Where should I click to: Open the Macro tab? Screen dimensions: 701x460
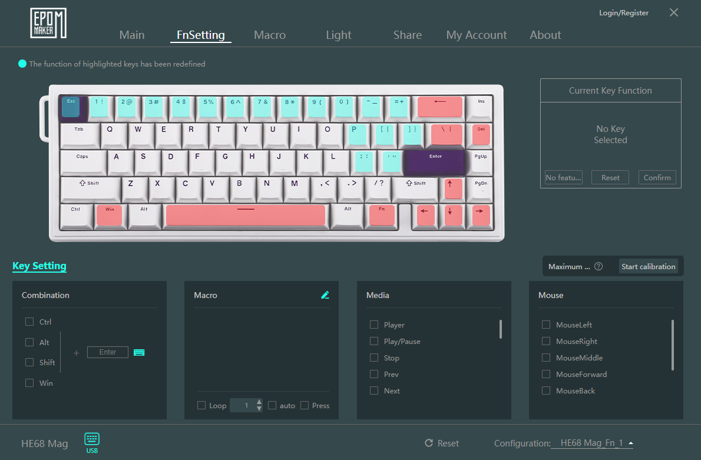(x=270, y=35)
